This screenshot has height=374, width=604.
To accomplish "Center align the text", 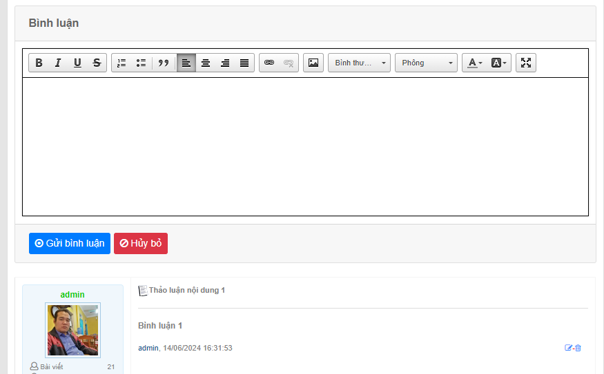I will pos(206,63).
